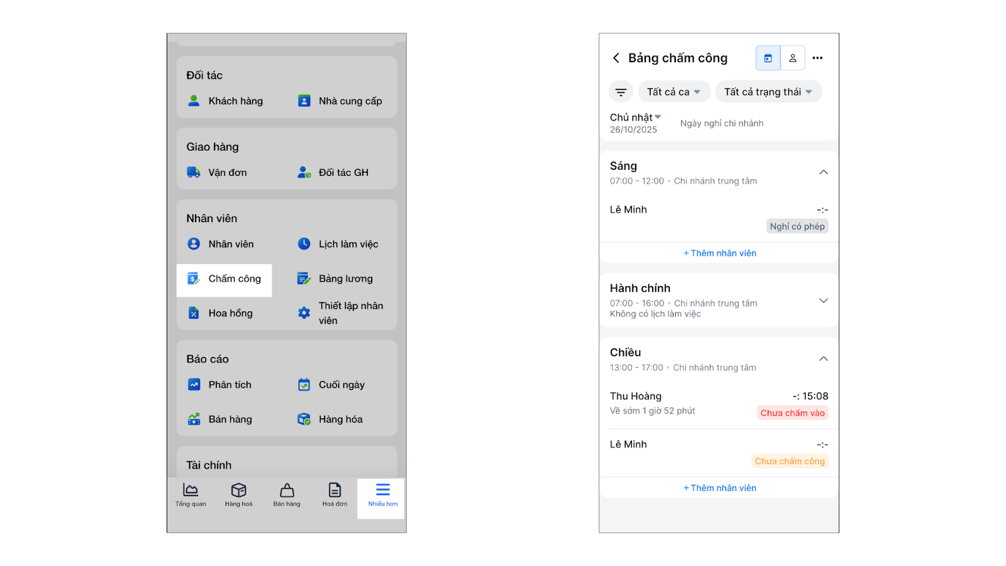
Task: Open Thu Hoàng's attendance entry
Action: point(719,404)
